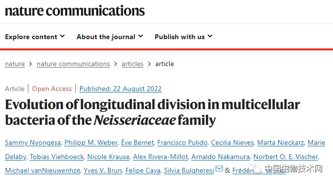
Task: Open the nature breadcrumb link
Action: (15, 64)
